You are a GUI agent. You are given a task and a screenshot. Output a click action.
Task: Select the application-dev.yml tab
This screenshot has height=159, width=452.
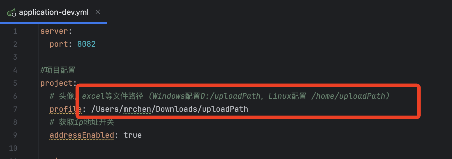point(54,12)
